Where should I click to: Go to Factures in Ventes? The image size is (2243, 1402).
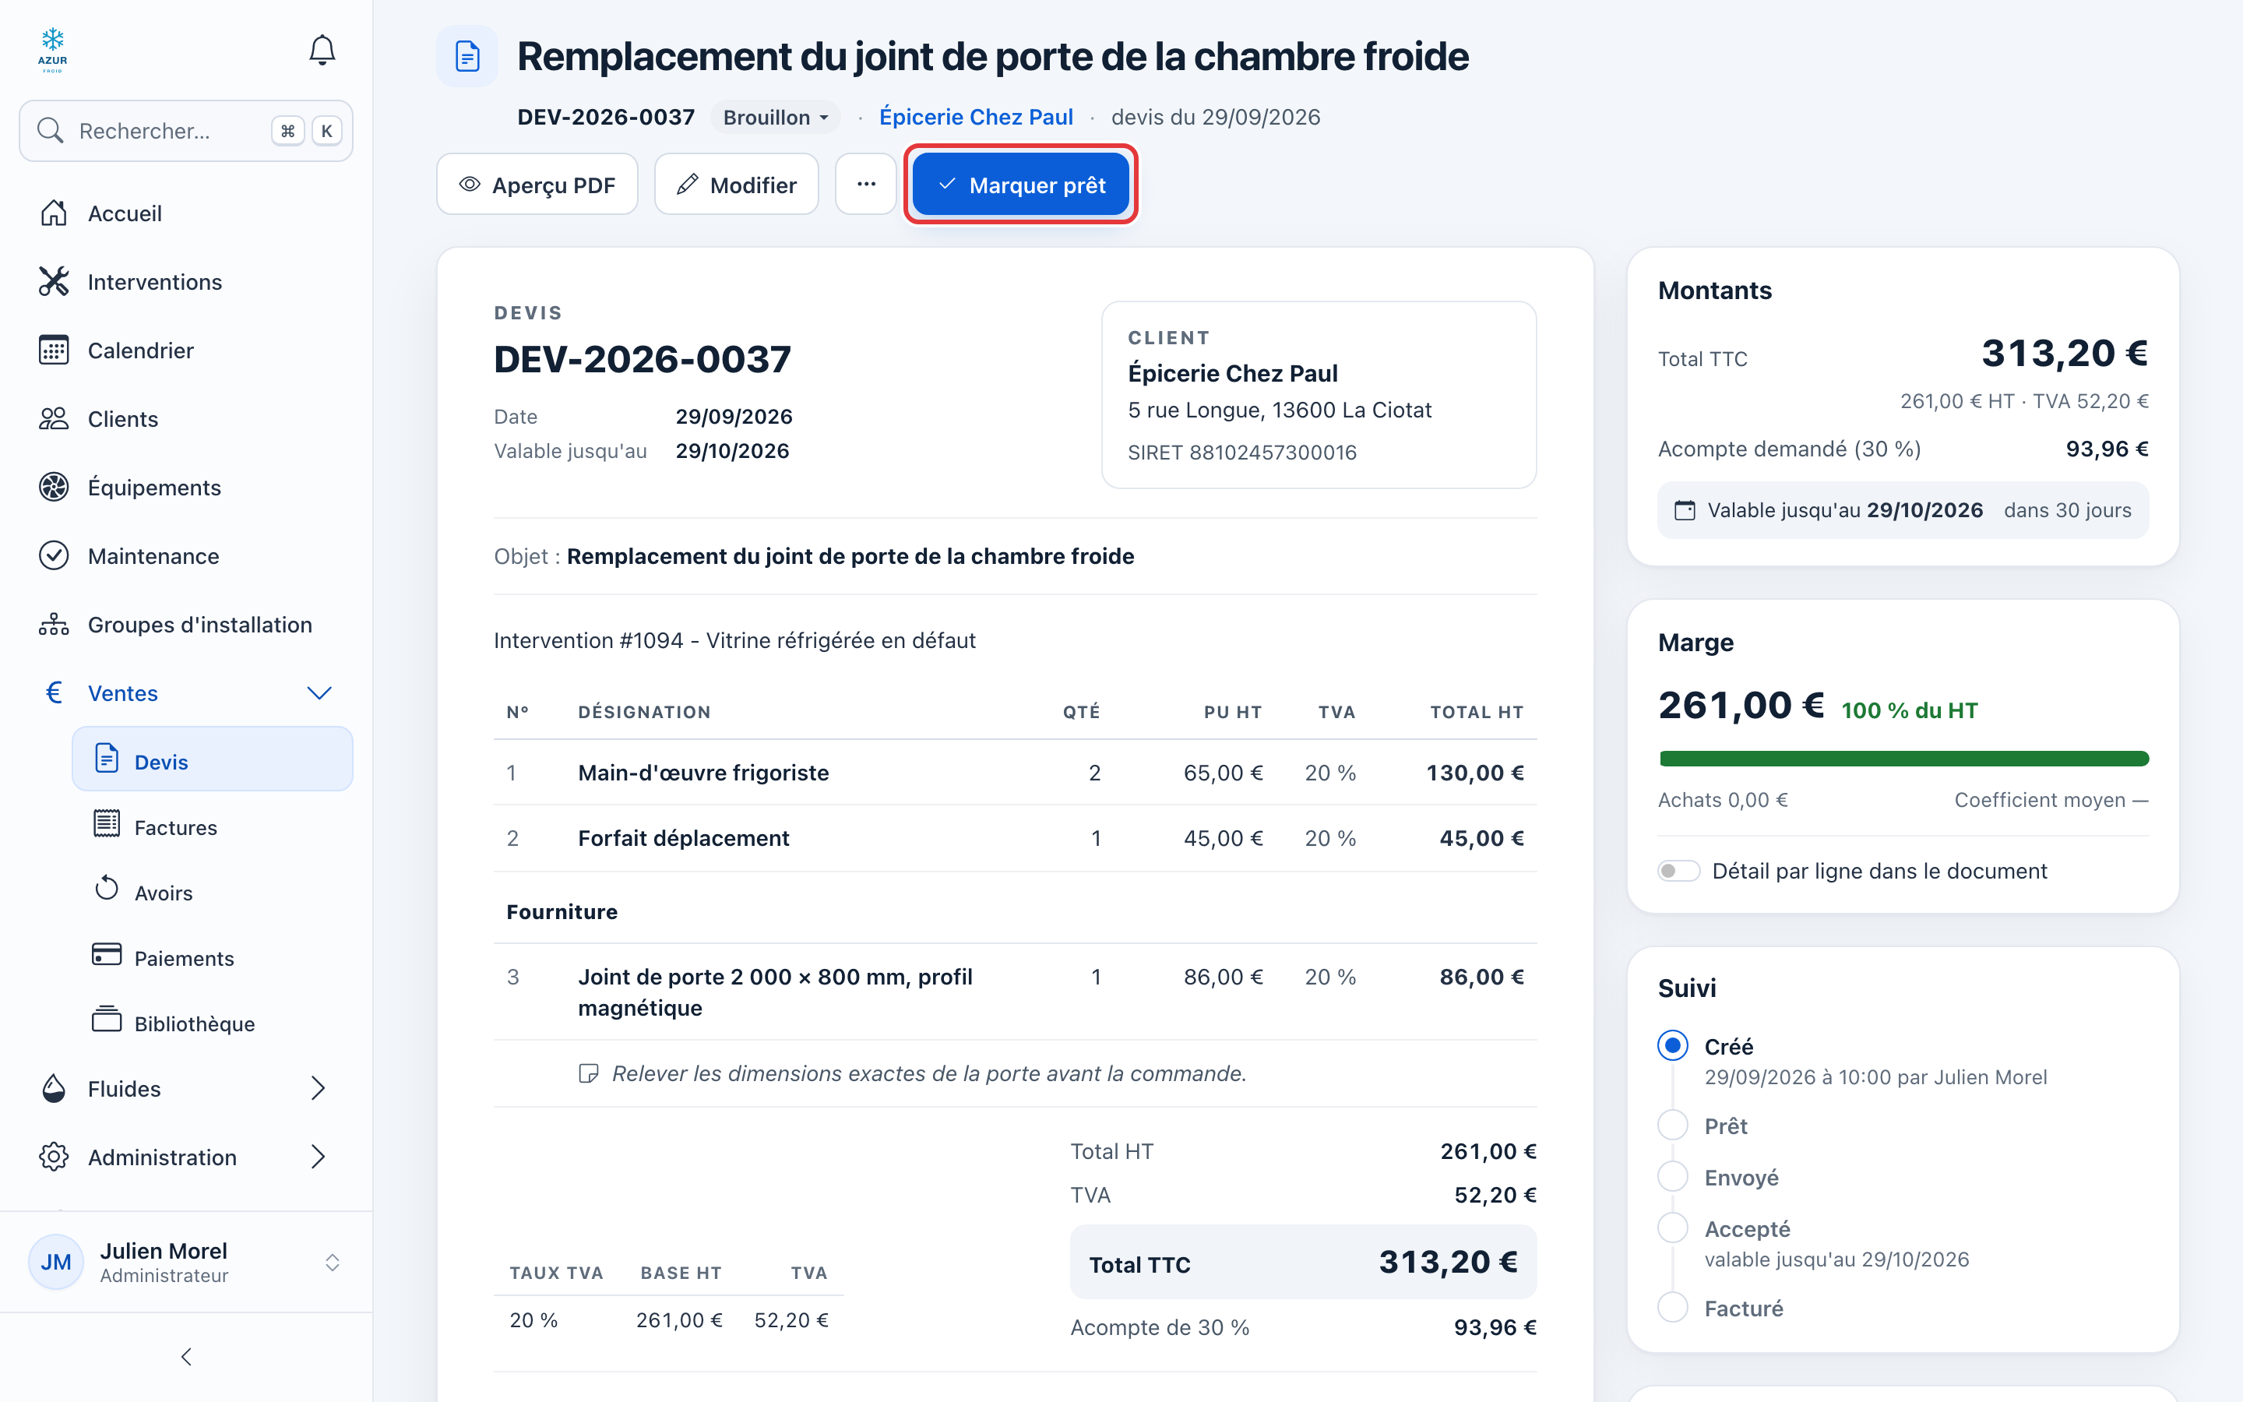(213, 827)
